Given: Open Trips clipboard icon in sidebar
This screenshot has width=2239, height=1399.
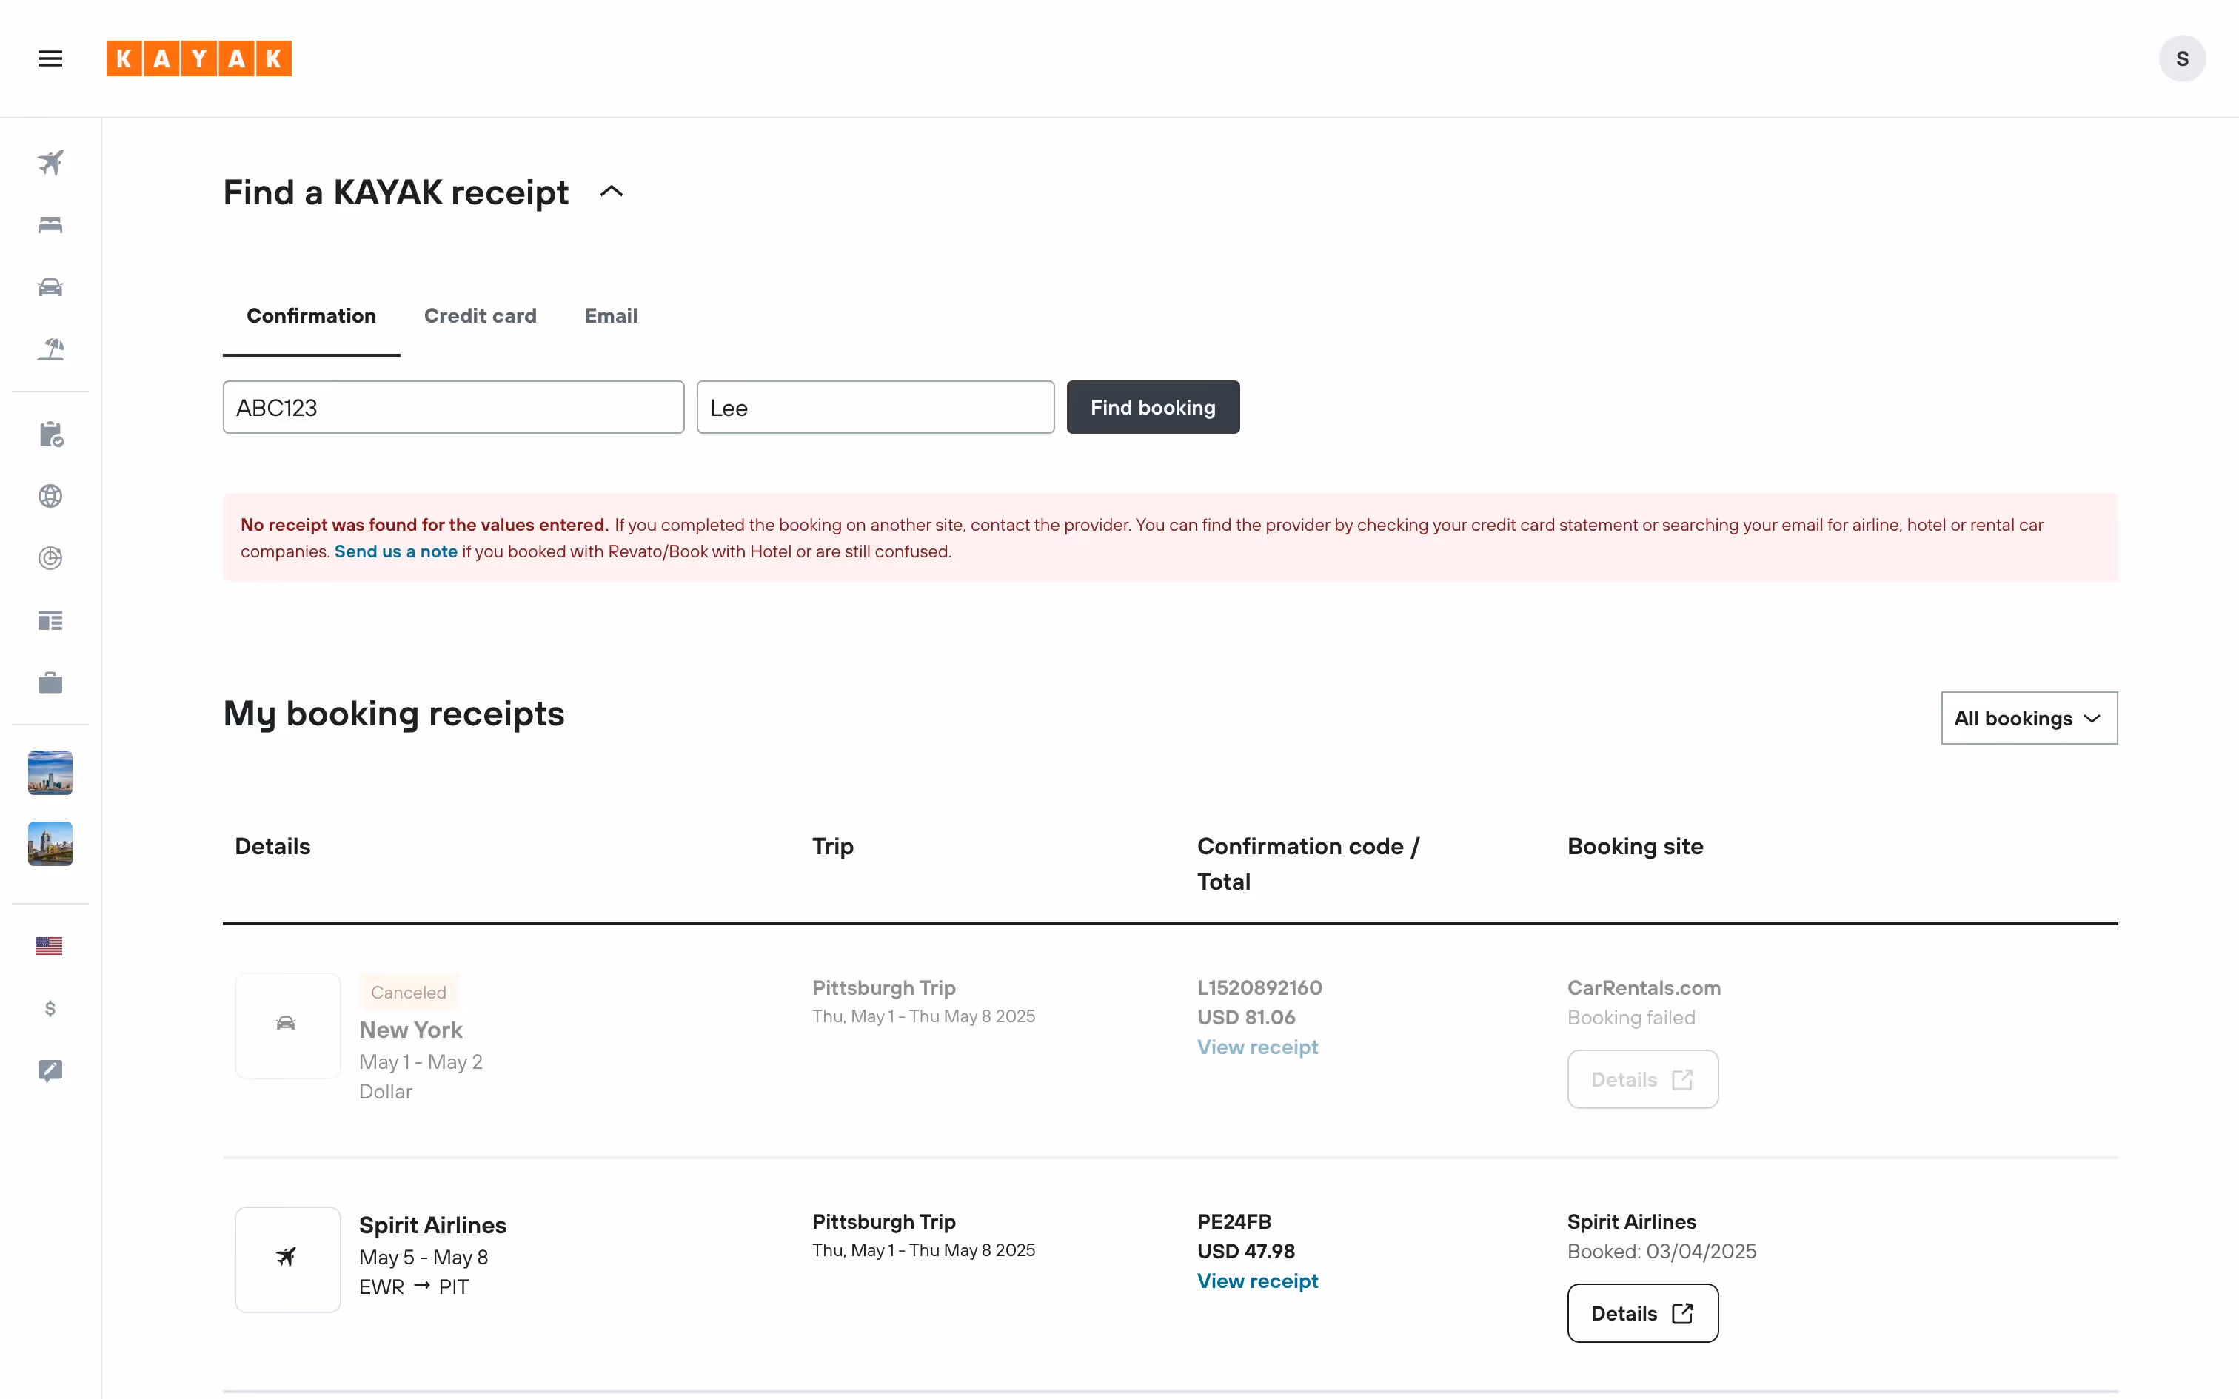Looking at the screenshot, I should point(50,434).
